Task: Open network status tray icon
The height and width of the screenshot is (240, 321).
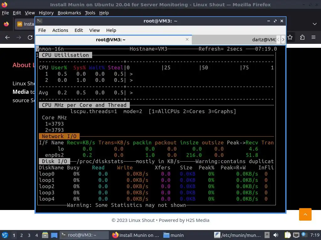Action: (296, 235)
